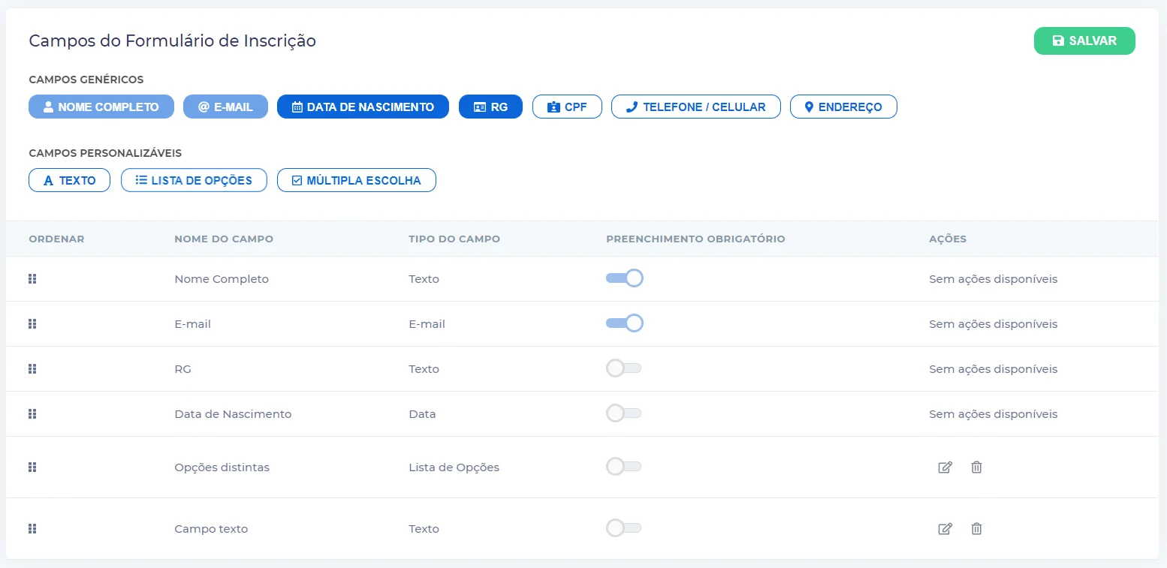This screenshot has width=1167, height=568.
Task: Click the NOME COMPLETO generic field chip
Action: [x=101, y=107]
